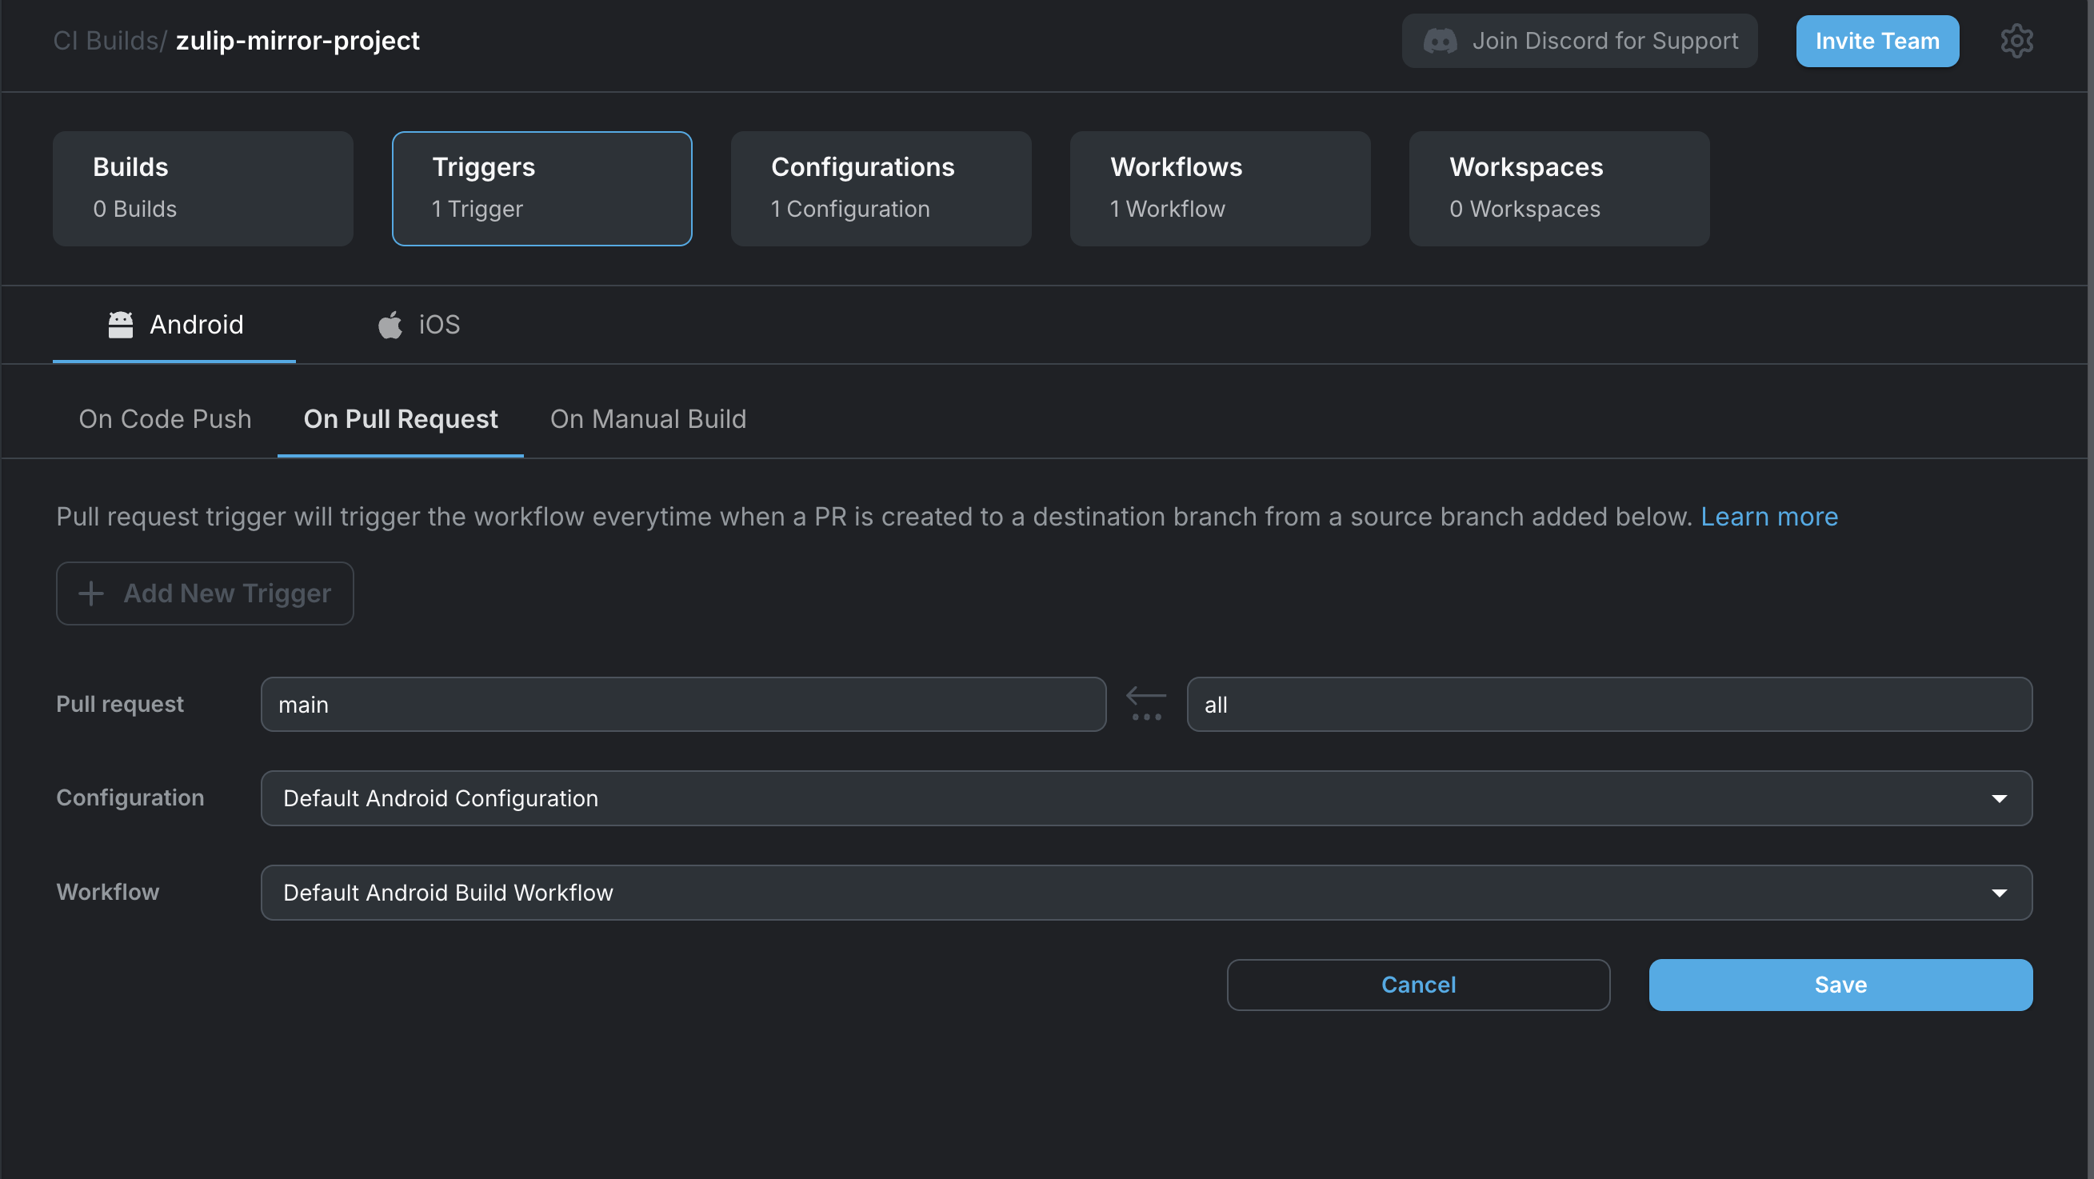Switch to the On Code Push tab

pyautogui.click(x=165, y=419)
